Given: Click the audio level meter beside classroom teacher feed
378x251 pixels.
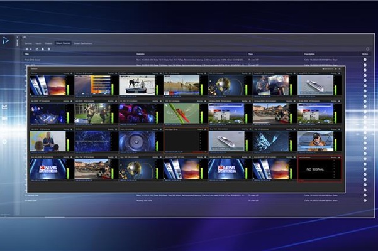Looking at the screenshot, I should (x=69, y=145).
